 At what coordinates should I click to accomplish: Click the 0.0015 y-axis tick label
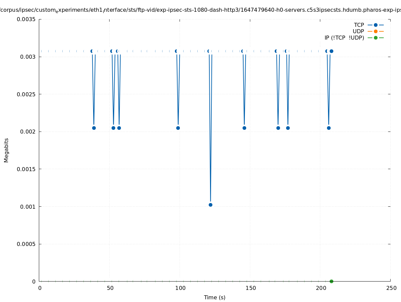pos(26,169)
